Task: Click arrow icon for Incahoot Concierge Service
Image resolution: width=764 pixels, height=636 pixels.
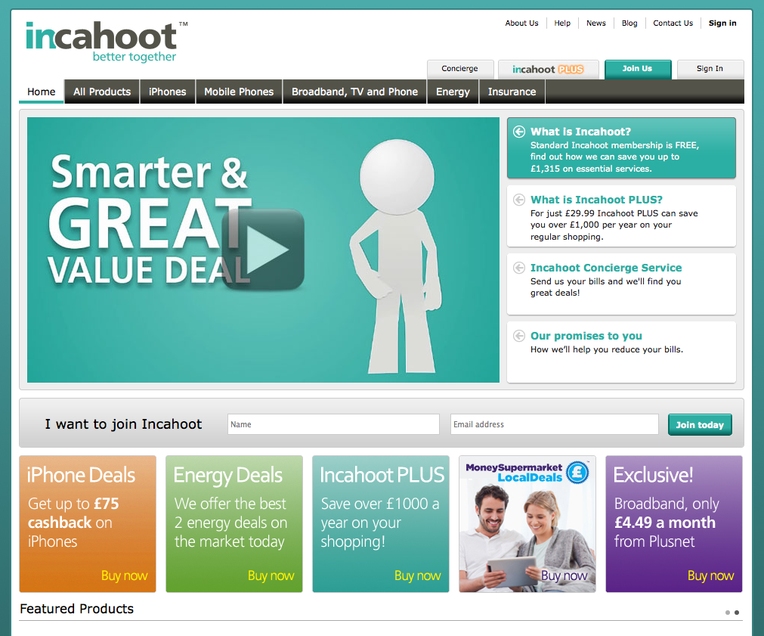Action: pyautogui.click(x=518, y=268)
